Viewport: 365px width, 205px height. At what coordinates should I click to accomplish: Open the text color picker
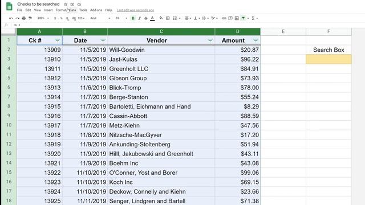152,18
